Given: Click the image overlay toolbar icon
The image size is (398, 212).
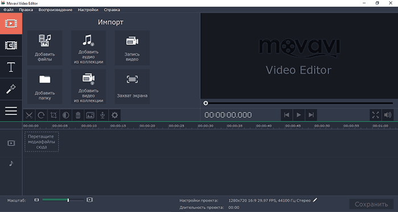Looking at the screenshot, I should pos(90,115).
